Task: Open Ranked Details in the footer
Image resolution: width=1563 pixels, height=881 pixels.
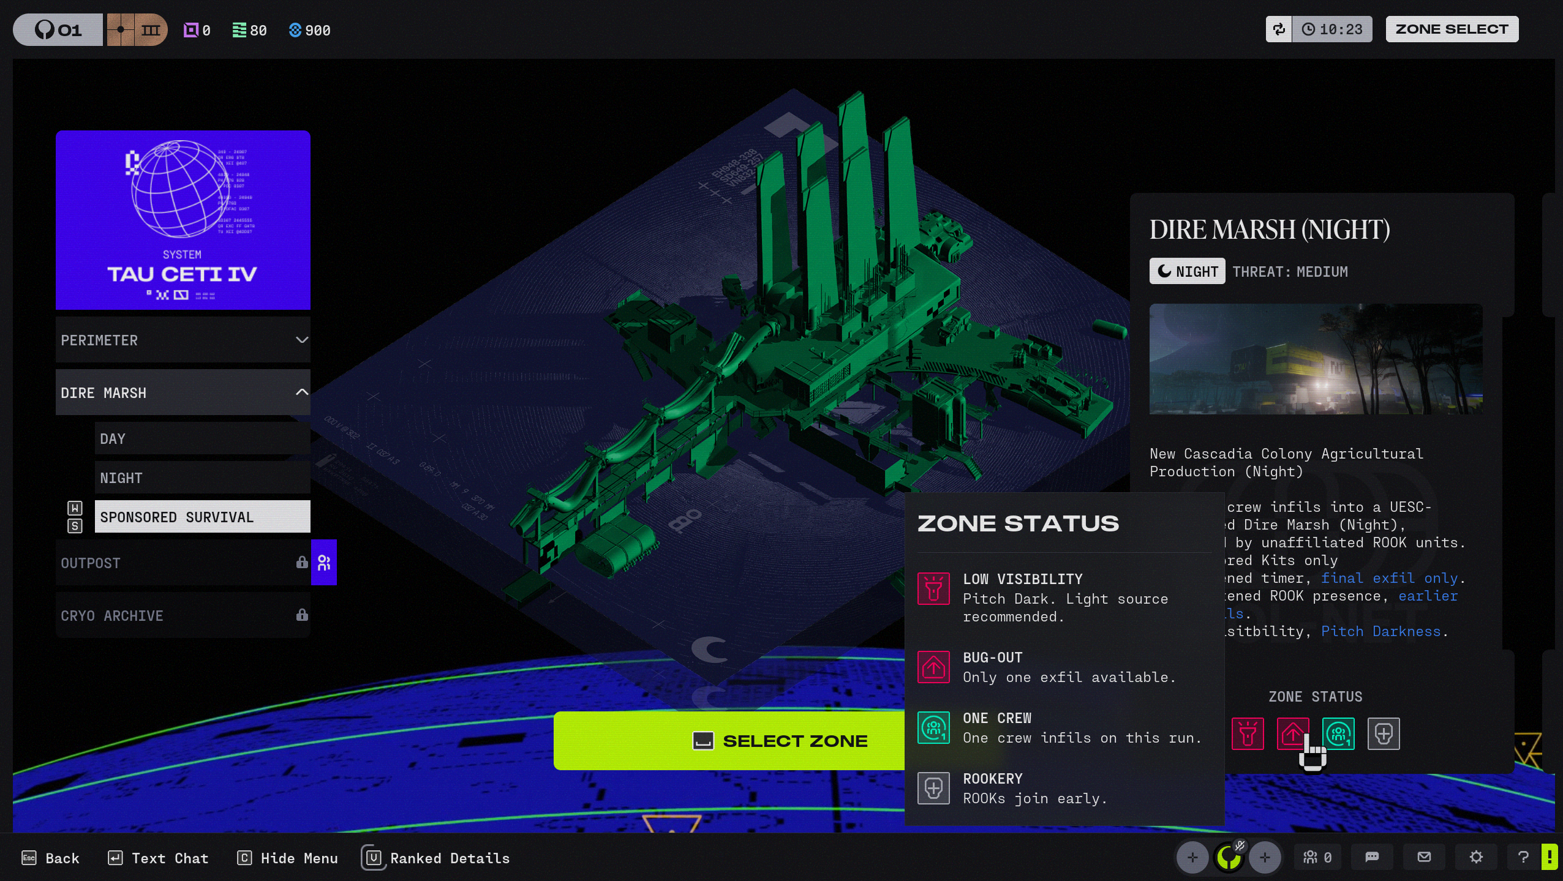Action: tap(435, 858)
